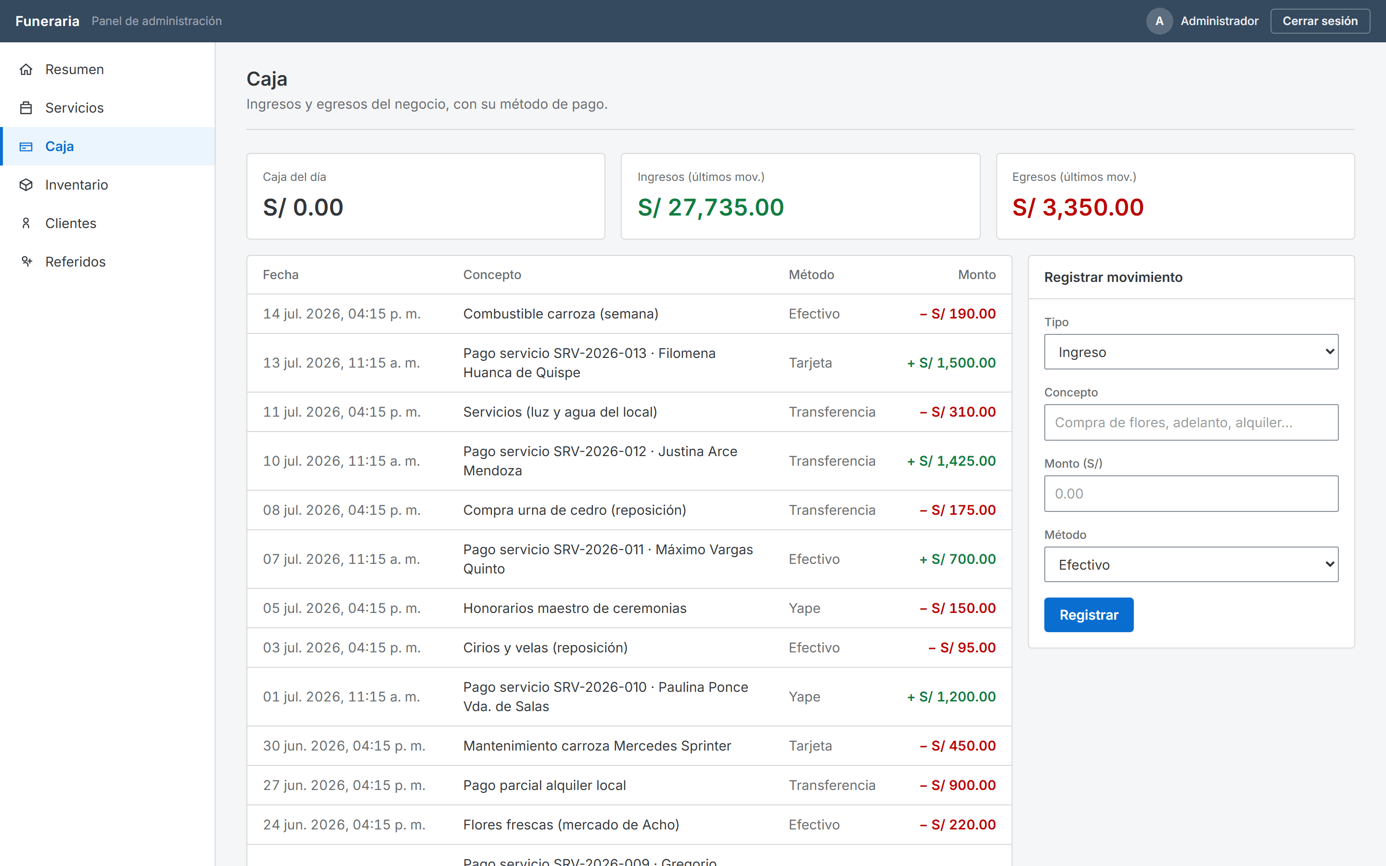Select Caja in the sidebar
The image size is (1386, 866).
tap(108, 147)
